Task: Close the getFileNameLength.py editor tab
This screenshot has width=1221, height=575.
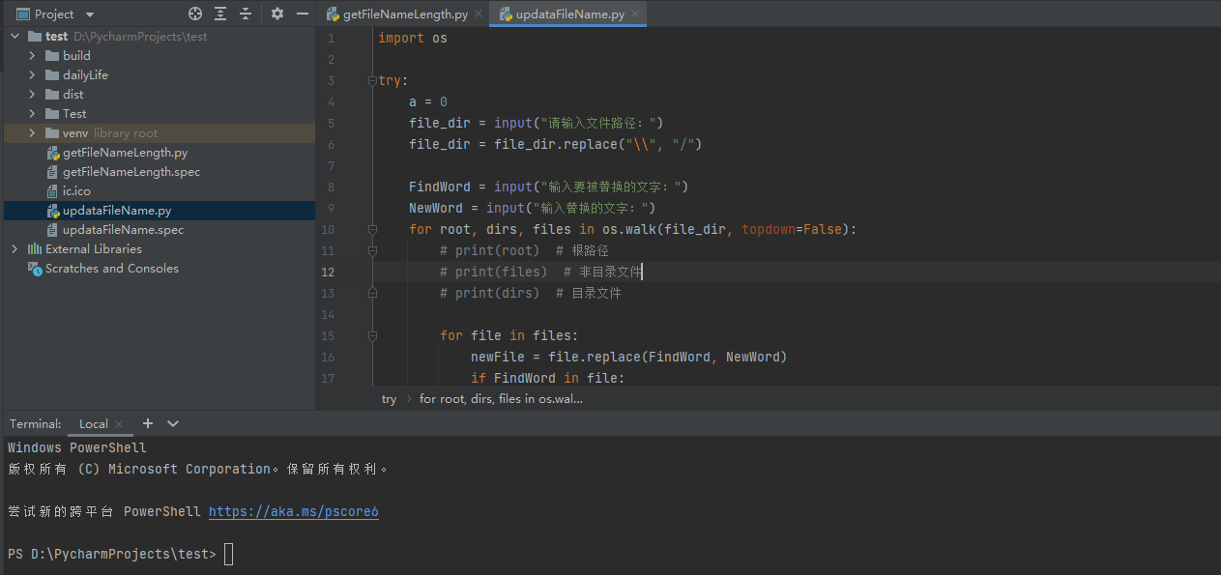Action: [479, 14]
